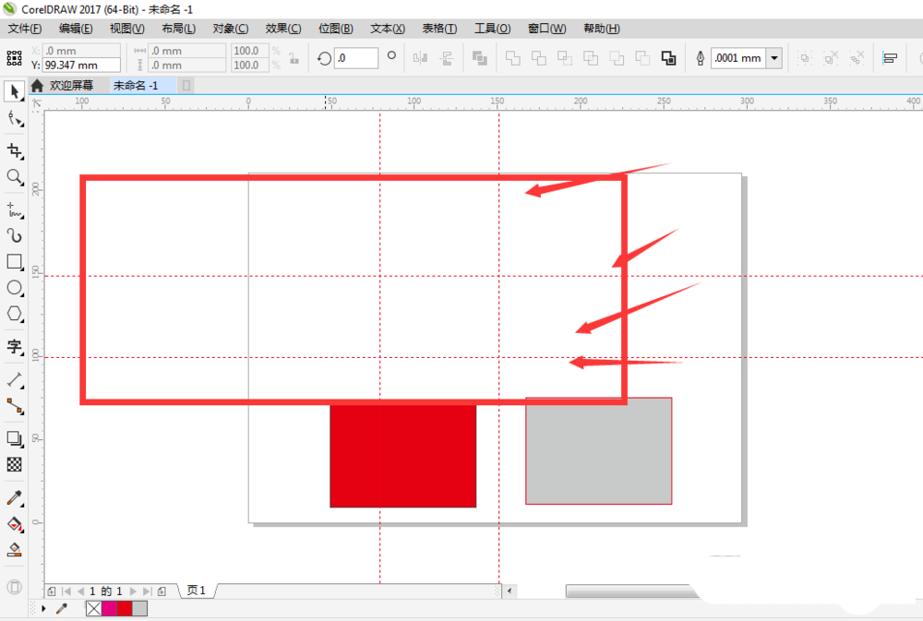Toggle the lock ratio padlock
The image size is (923, 621).
click(x=294, y=58)
